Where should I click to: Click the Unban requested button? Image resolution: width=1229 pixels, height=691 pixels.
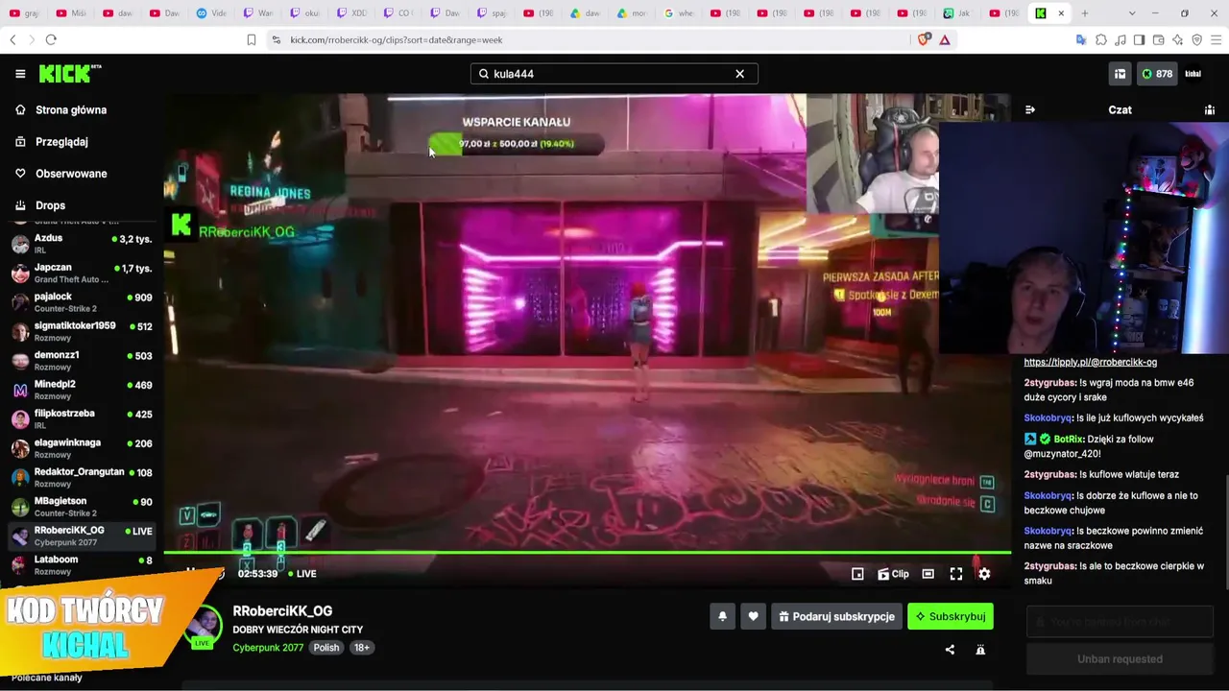[1120, 659]
